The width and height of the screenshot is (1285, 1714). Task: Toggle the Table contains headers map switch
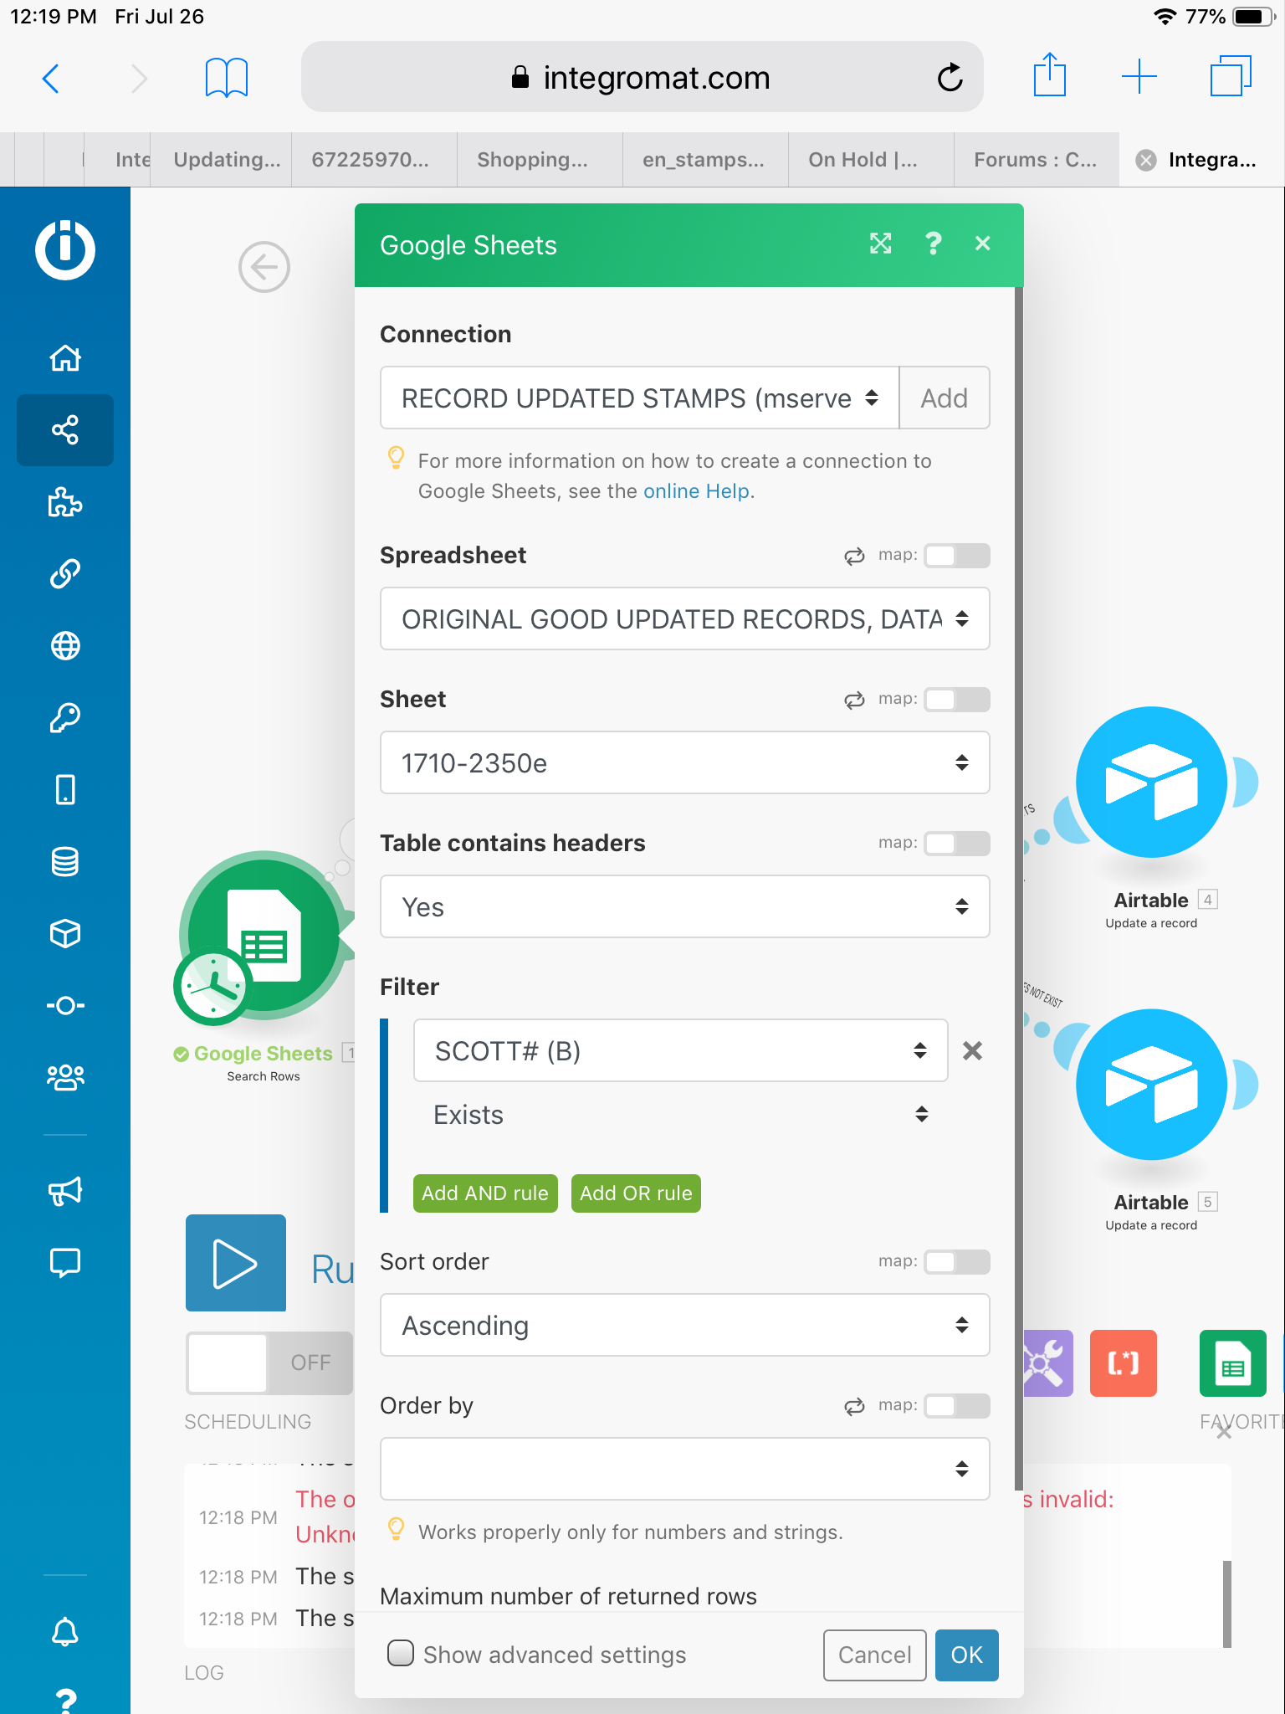pos(957,844)
